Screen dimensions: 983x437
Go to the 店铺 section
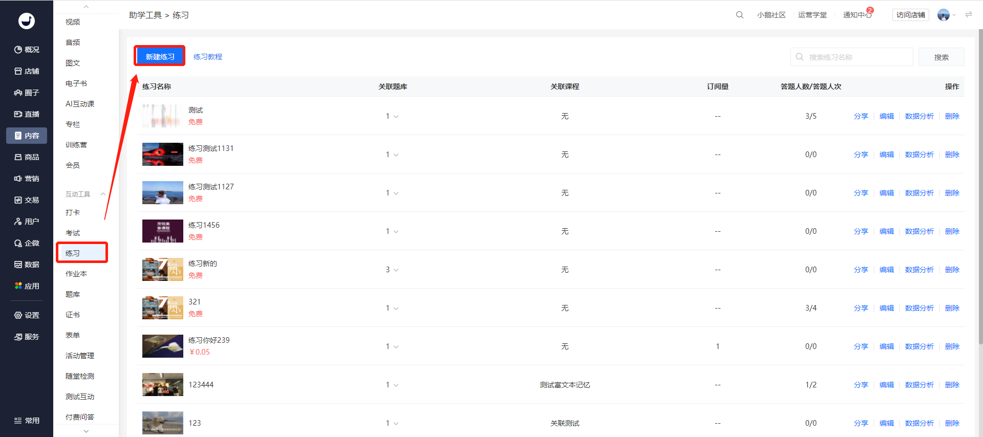pos(27,71)
